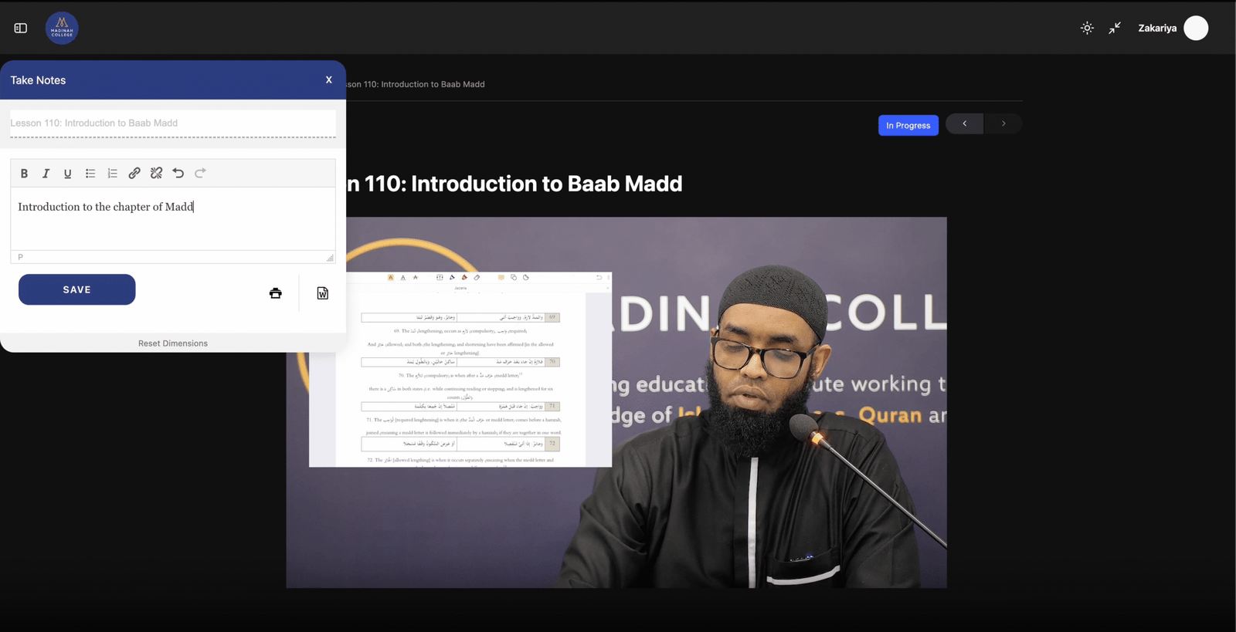This screenshot has width=1236, height=632.
Task: Insert a numbered list in notes
Action: [x=112, y=174]
